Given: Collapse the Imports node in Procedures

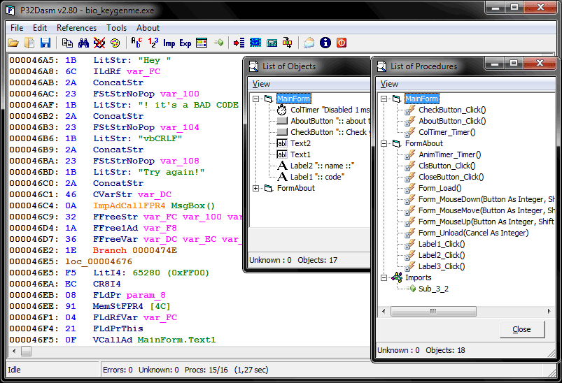Looking at the screenshot, I should pyautogui.click(x=384, y=277).
